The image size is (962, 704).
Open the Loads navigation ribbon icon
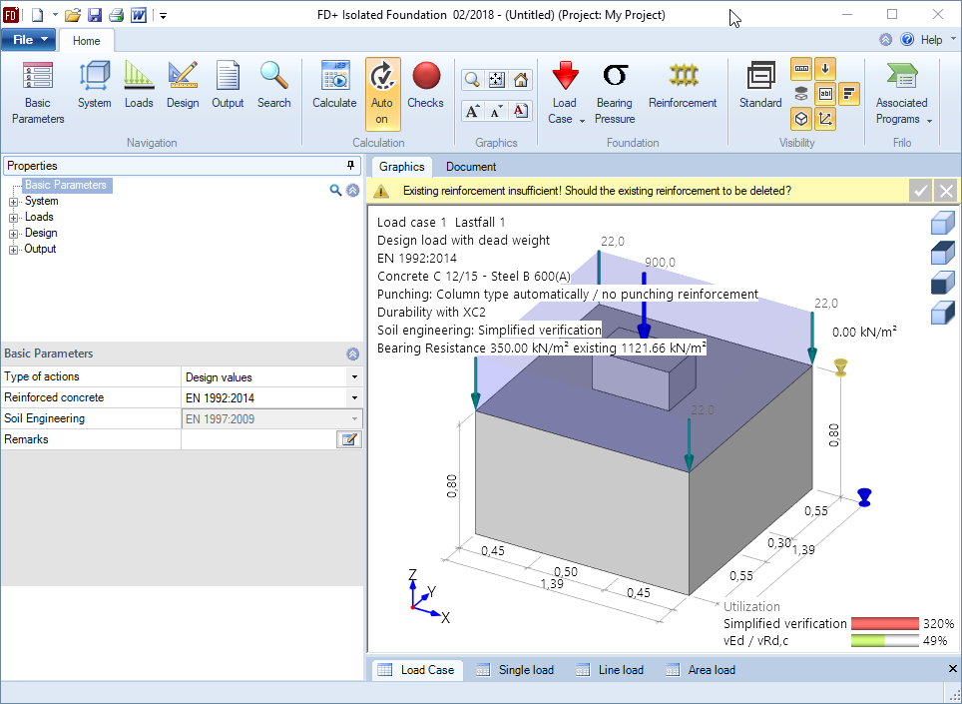coord(139,86)
